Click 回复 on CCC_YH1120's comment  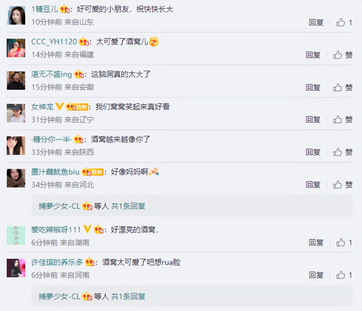(313, 55)
